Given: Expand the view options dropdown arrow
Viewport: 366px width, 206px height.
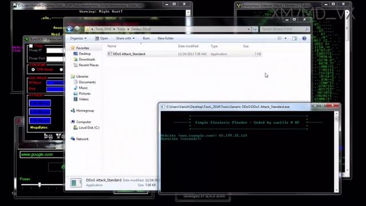Looking at the screenshot, I should click(285, 38).
